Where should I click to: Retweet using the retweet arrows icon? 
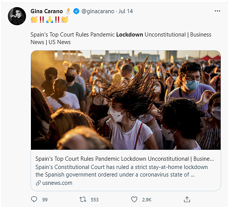point(83,199)
